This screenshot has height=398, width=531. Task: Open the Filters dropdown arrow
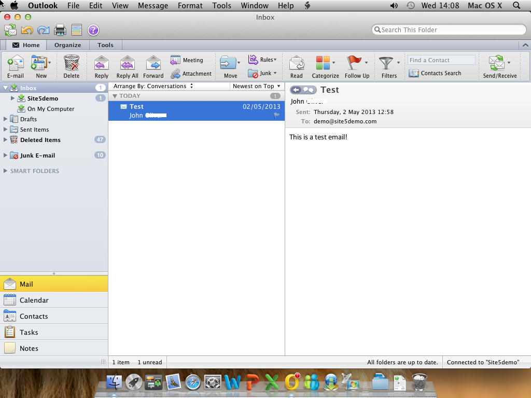(x=398, y=63)
